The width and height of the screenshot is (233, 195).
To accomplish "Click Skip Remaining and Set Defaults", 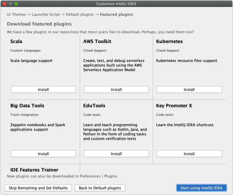I will point(38,188).
